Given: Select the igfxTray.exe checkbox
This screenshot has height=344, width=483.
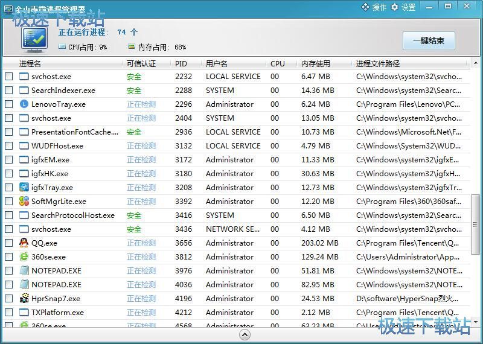Looking at the screenshot, I should [9, 187].
